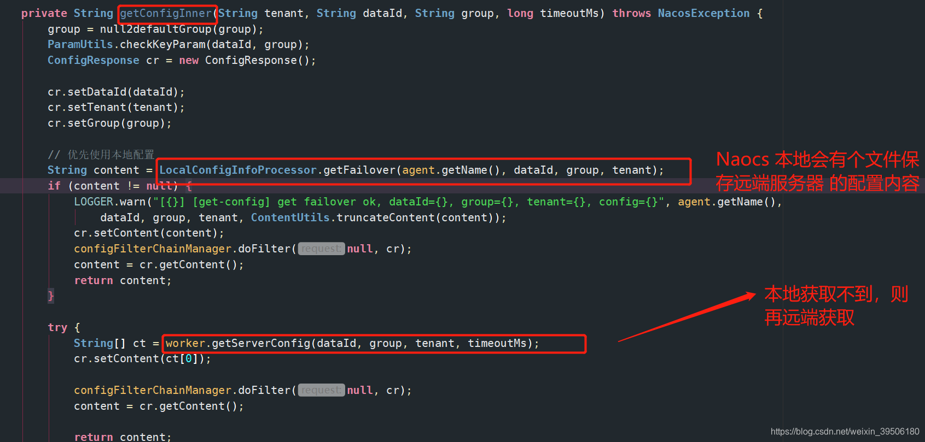Screen dimensions: 925x442
Task: Click the new keyword before ConfigResponse()
Action: [189, 60]
